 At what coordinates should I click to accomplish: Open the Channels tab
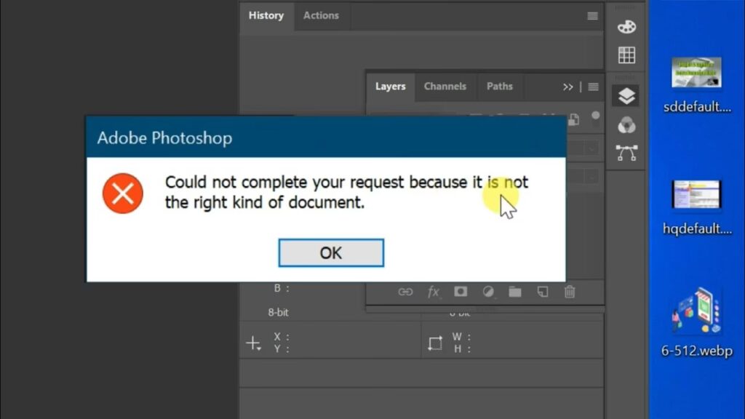click(x=445, y=86)
